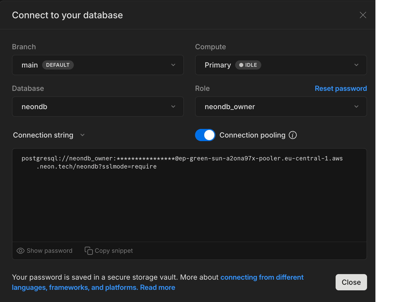Click the DEFAULT badge on main branch
Image resolution: width=415 pixels, height=302 pixels.
click(58, 65)
